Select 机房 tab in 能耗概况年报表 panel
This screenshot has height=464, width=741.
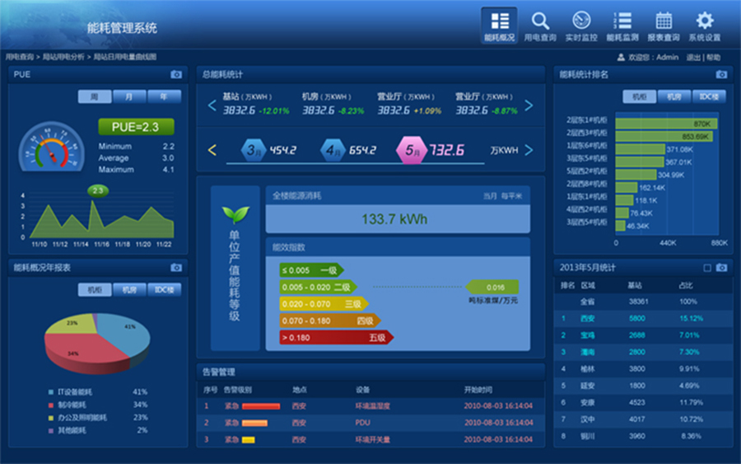(129, 289)
